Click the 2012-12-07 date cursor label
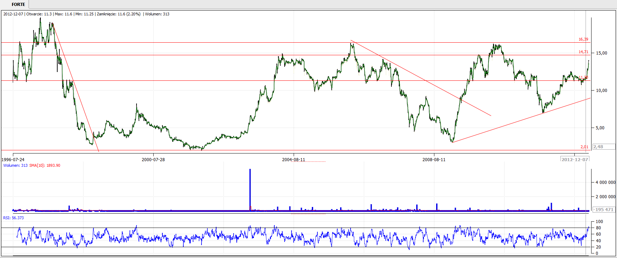This screenshot has width=617, height=258. pyautogui.click(x=575, y=159)
